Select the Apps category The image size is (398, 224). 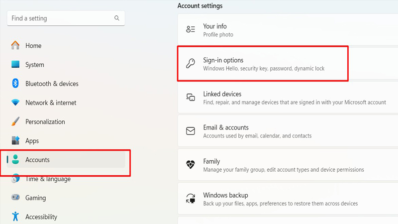[66, 141]
